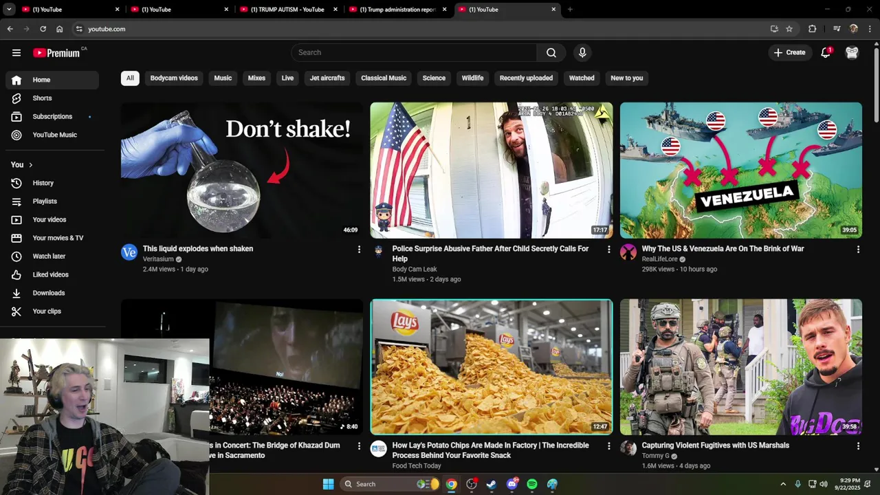The height and width of the screenshot is (495, 880).
Task: Select the All filter chip
Action: tap(130, 78)
